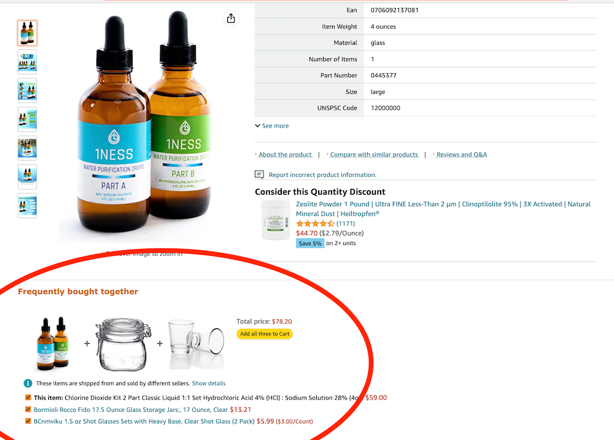Open the shot glasses product image
The image size is (614, 440).
pos(196,344)
